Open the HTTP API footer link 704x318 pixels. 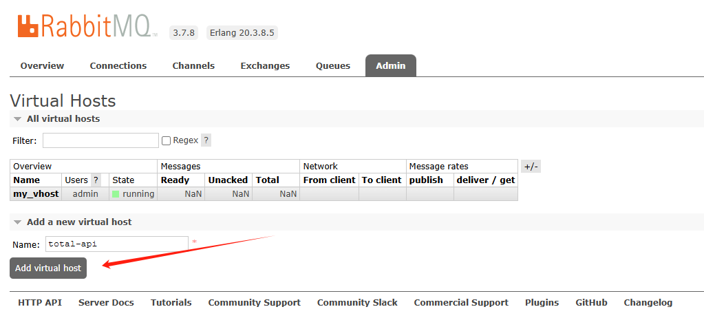coord(40,303)
